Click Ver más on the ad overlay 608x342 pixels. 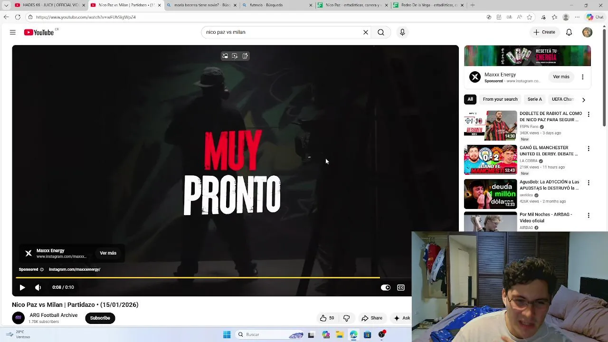coord(108,253)
